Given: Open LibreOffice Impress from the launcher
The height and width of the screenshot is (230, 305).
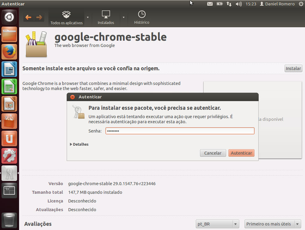Looking at the screenshot, I should [9, 104].
